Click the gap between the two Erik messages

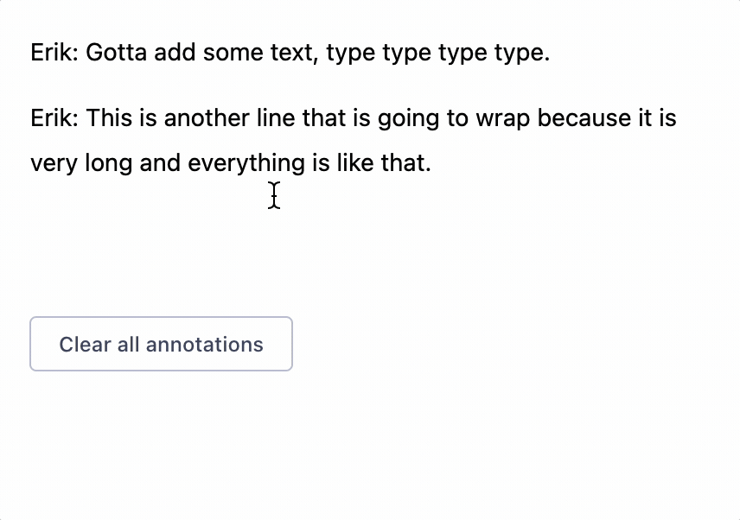pyautogui.click(x=346, y=85)
